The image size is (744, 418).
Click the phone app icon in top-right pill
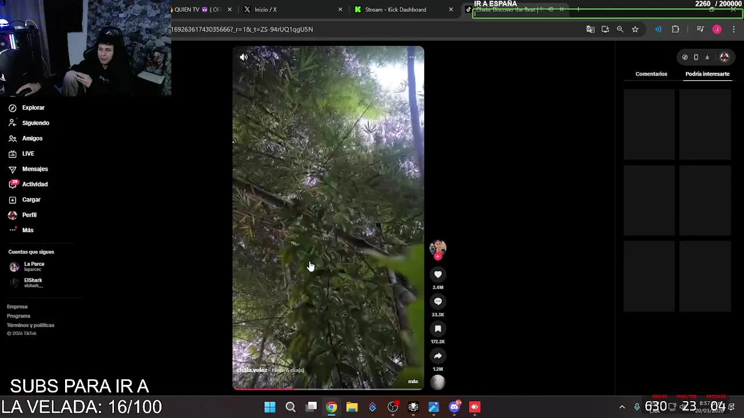pyautogui.click(x=696, y=57)
